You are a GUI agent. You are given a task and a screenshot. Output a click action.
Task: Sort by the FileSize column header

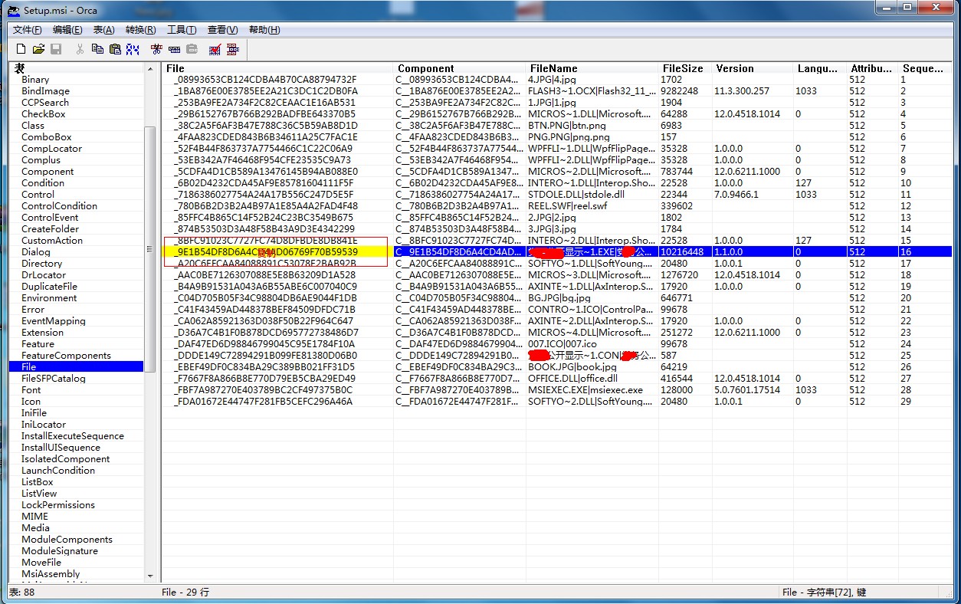coord(685,68)
